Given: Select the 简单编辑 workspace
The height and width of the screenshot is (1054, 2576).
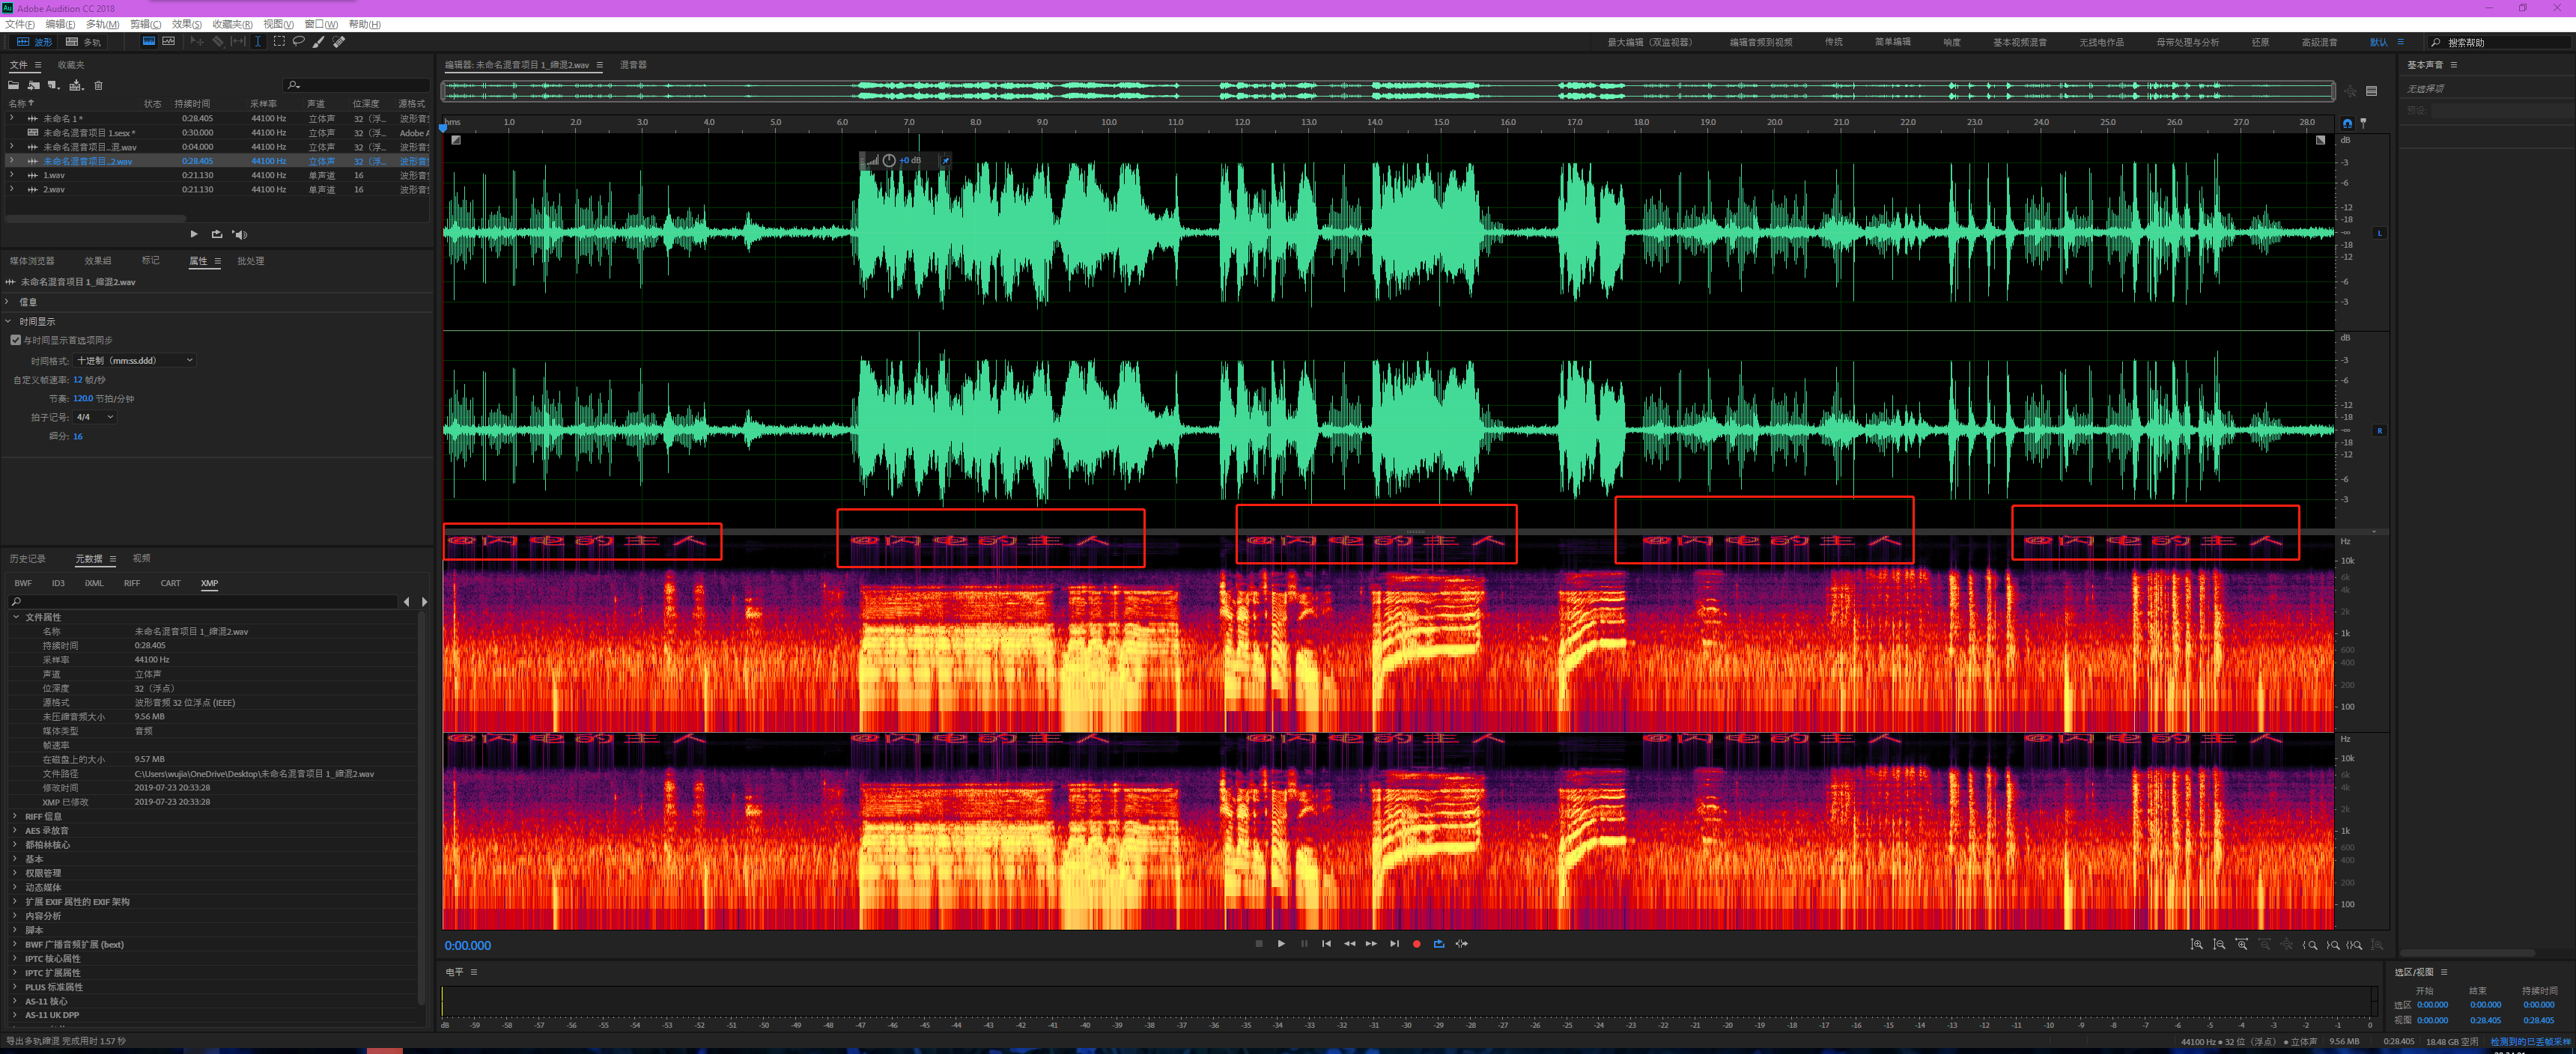Looking at the screenshot, I should (1892, 42).
